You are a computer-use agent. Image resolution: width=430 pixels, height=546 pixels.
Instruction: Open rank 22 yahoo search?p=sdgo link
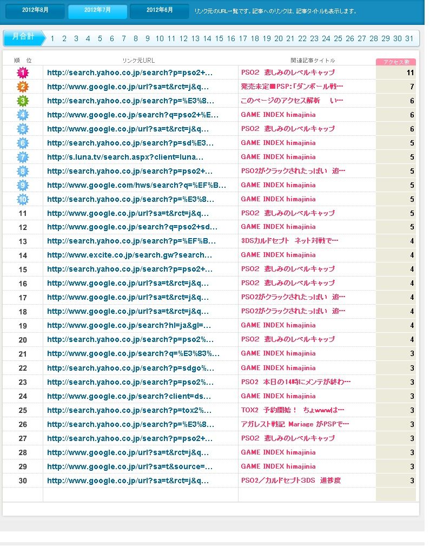pos(130,368)
